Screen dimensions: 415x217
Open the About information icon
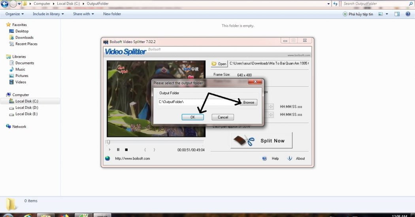[290, 158]
